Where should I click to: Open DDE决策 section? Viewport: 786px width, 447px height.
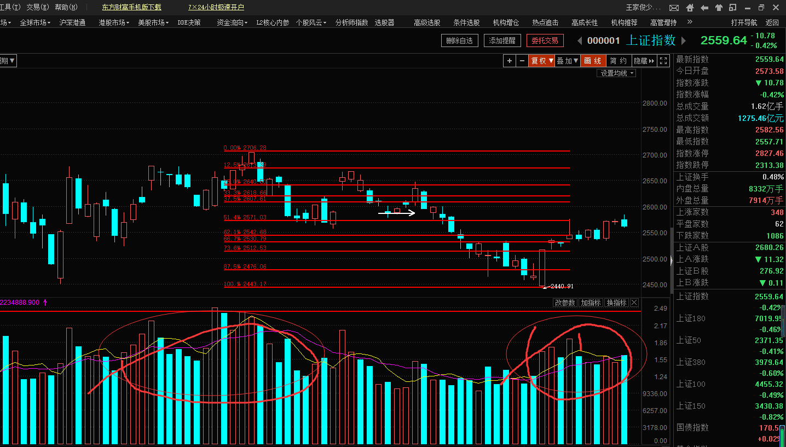pyautogui.click(x=189, y=22)
